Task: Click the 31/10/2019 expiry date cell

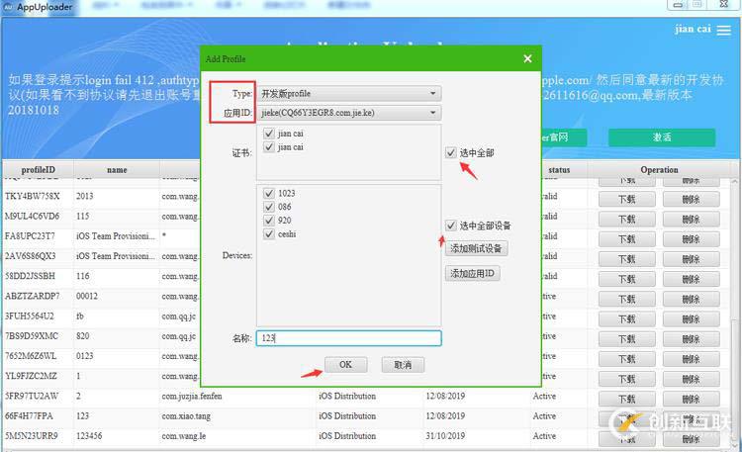Action: pyautogui.click(x=476, y=435)
